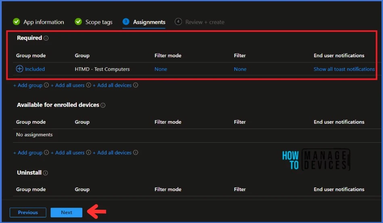
Task: Open the App information step
Action: [39, 22]
